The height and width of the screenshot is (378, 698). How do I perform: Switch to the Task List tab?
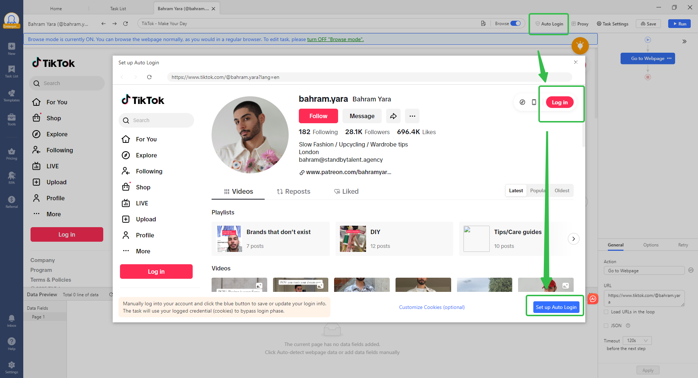pyautogui.click(x=118, y=8)
